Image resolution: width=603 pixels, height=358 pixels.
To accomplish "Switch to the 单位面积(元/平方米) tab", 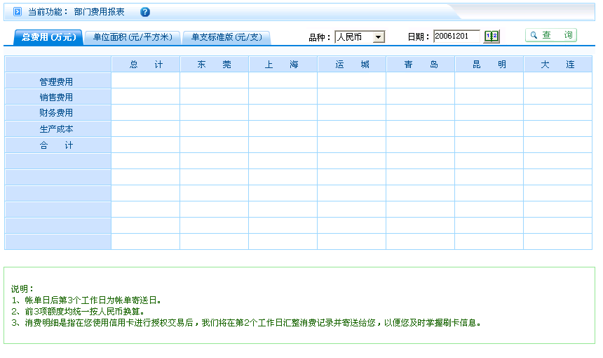I will pos(133,37).
